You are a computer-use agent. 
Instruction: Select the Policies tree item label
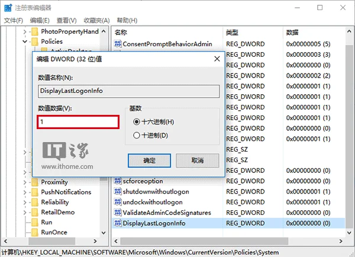[x=52, y=41]
